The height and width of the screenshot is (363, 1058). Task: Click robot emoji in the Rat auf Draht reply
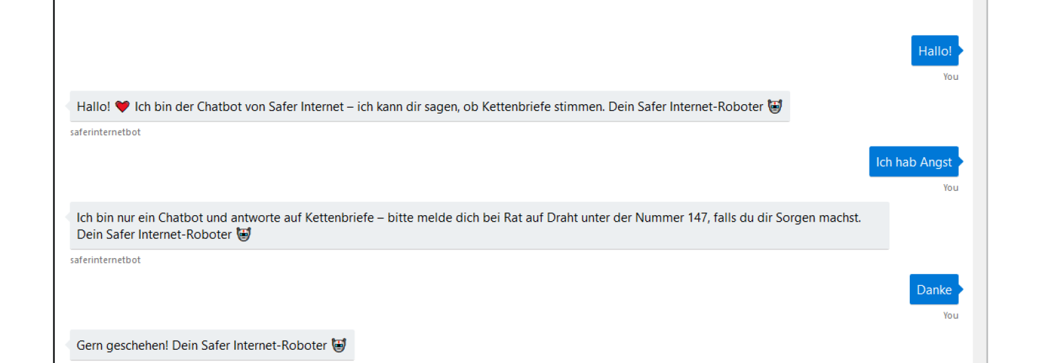(244, 234)
